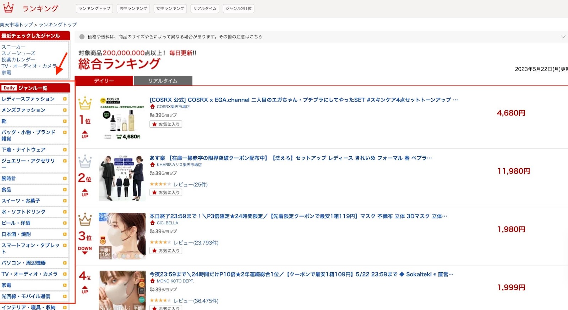Open ランキングトップ in top navigation

pyautogui.click(x=95, y=9)
